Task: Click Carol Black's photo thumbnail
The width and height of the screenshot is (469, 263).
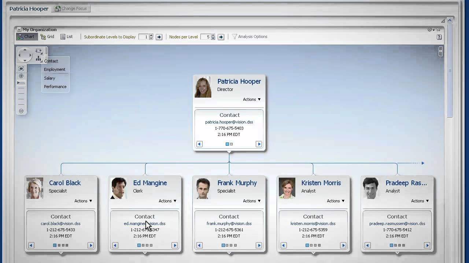Action: (x=35, y=188)
